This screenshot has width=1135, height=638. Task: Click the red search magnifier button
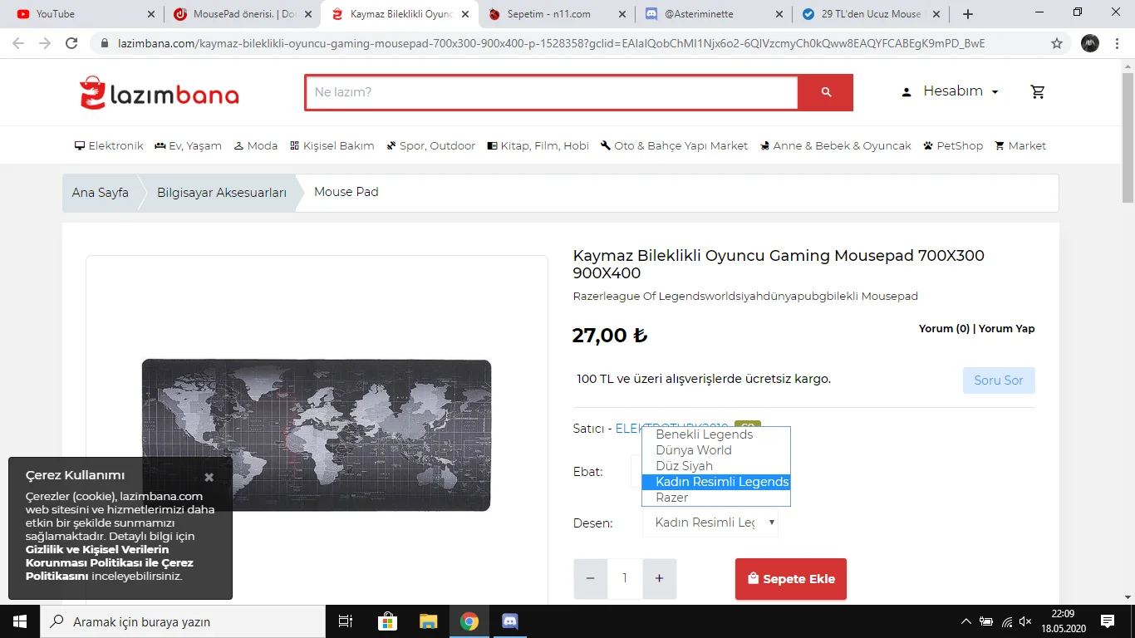(825, 92)
